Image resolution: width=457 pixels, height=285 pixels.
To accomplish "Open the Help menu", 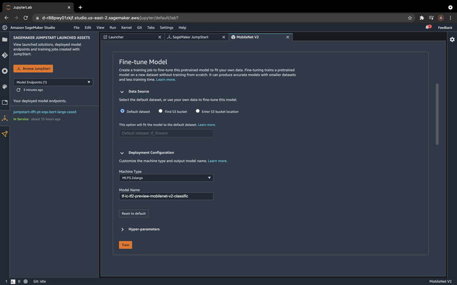I will pos(182,27).
